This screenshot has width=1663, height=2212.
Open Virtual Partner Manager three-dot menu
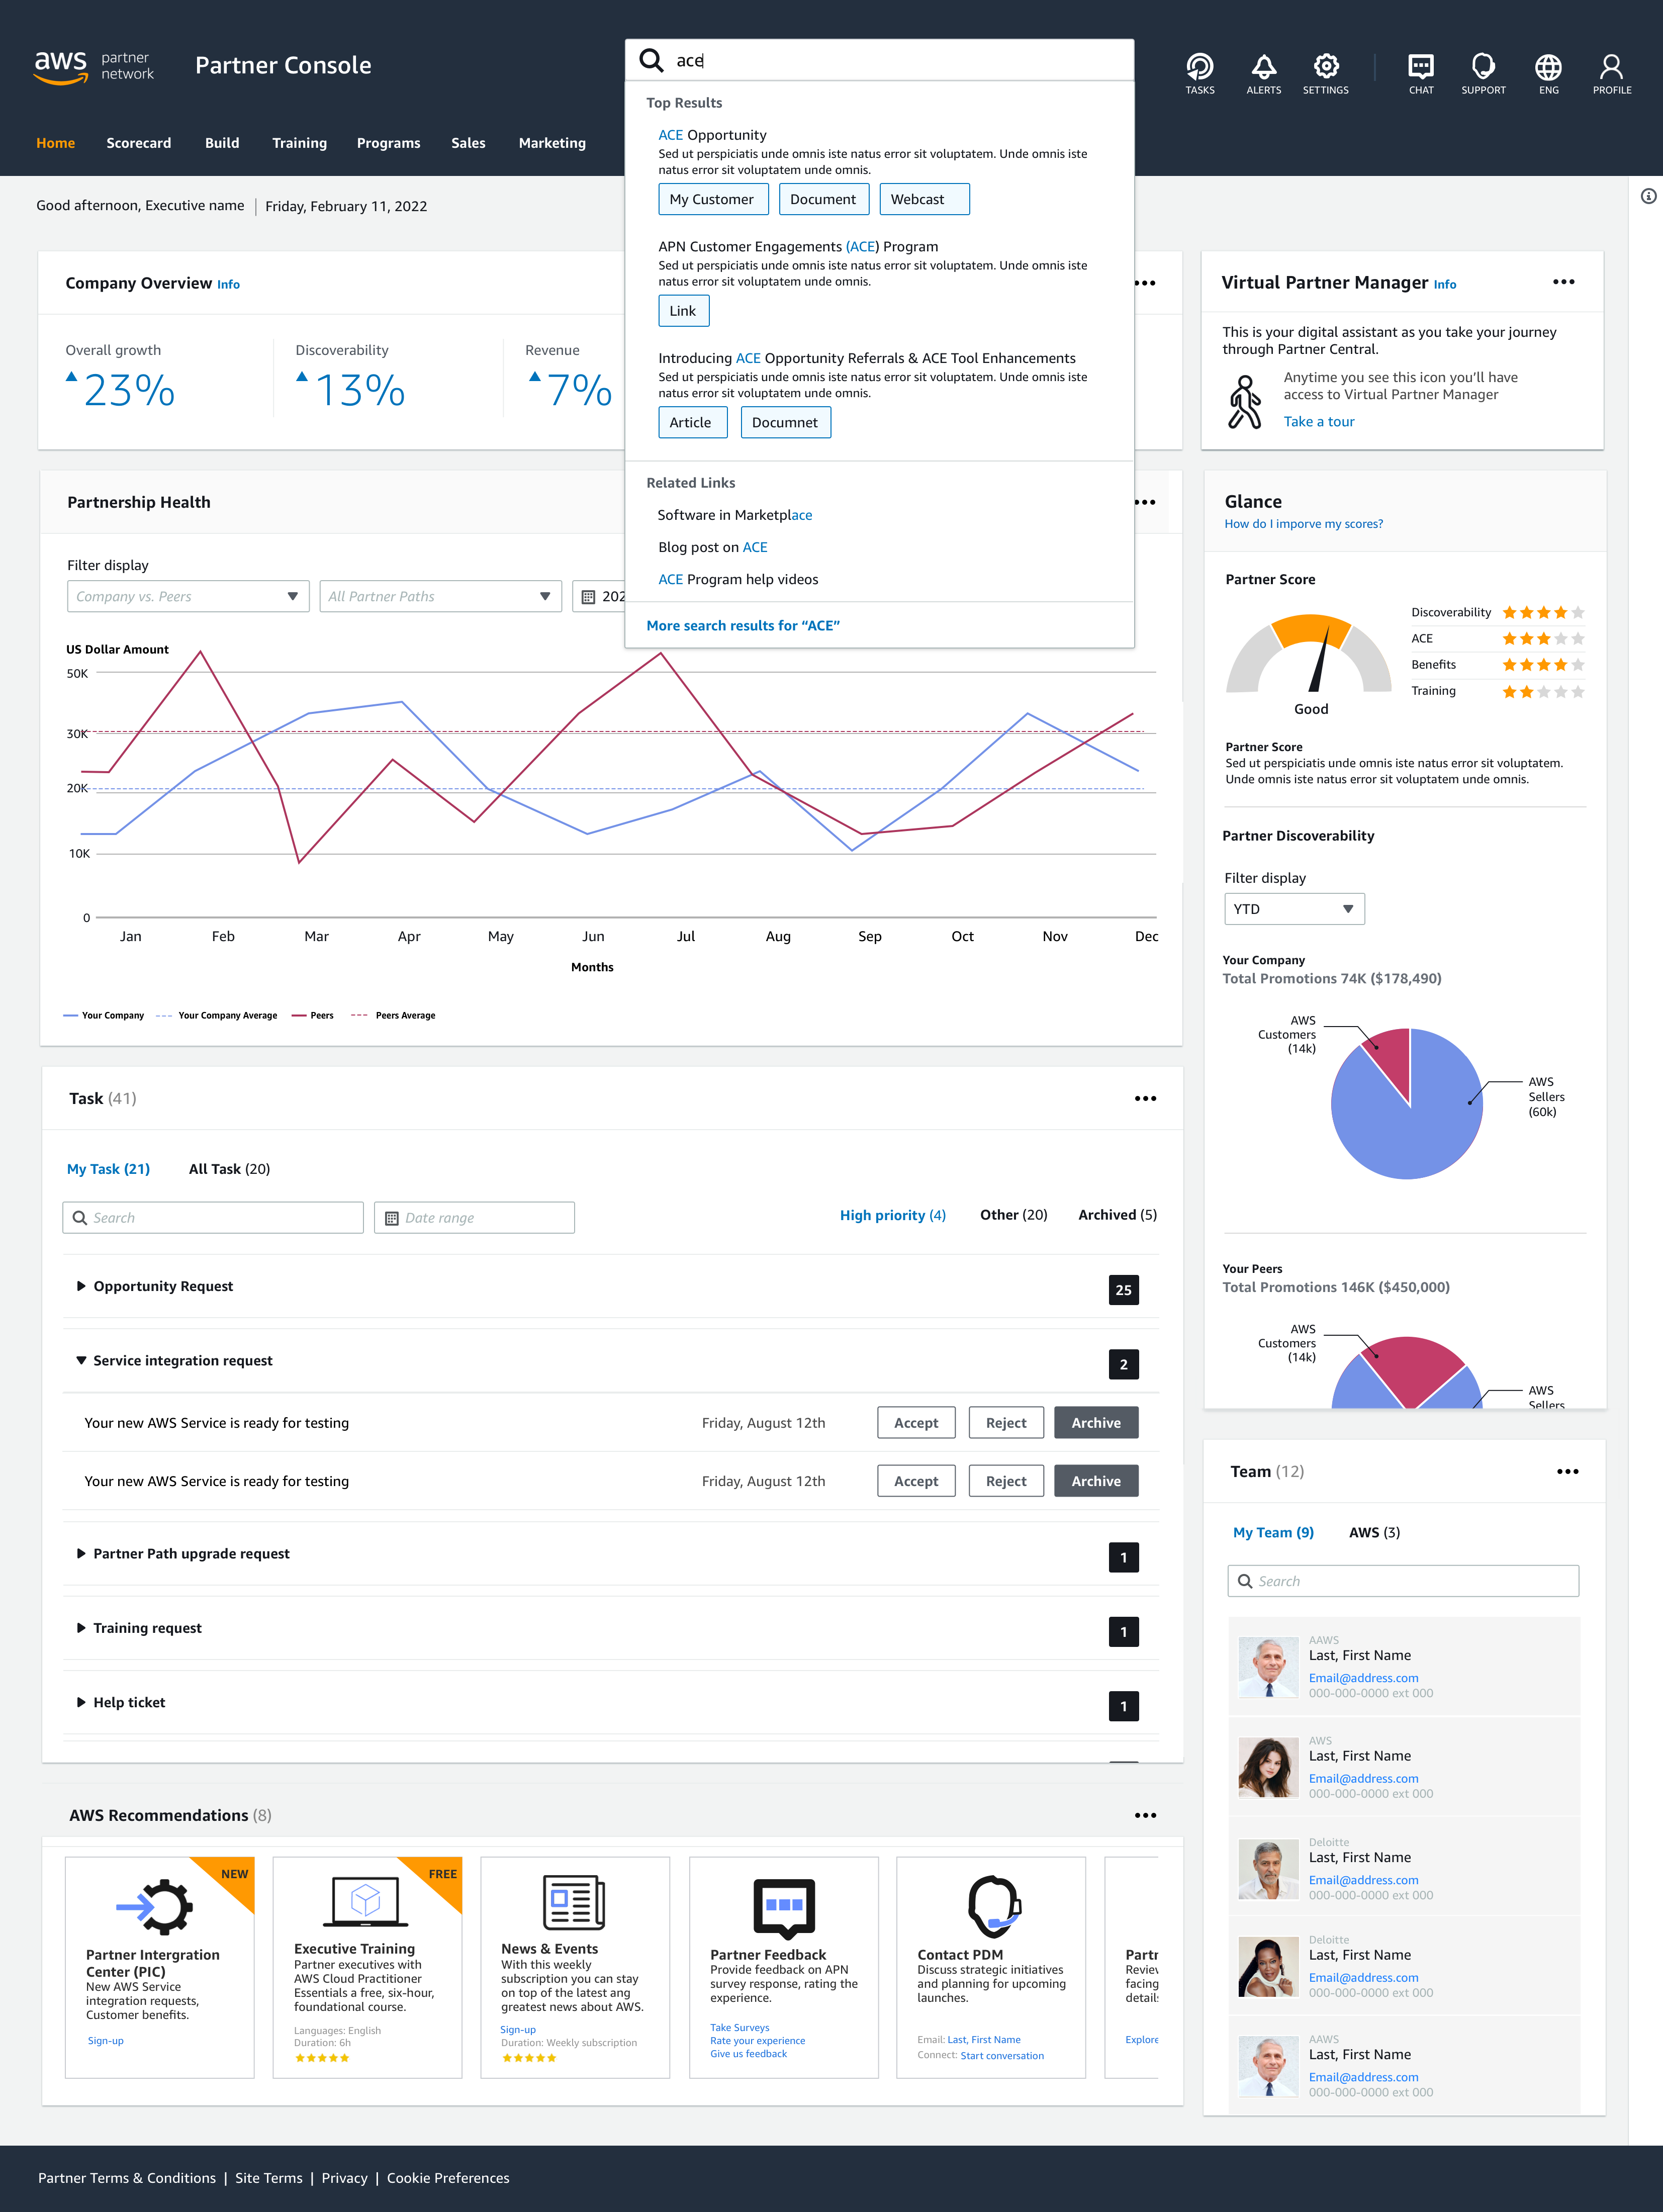tap(1563, 282)
